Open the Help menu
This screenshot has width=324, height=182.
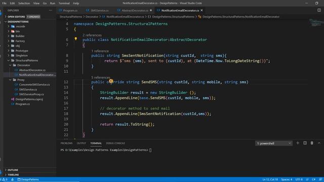click(x=76, y=3)
